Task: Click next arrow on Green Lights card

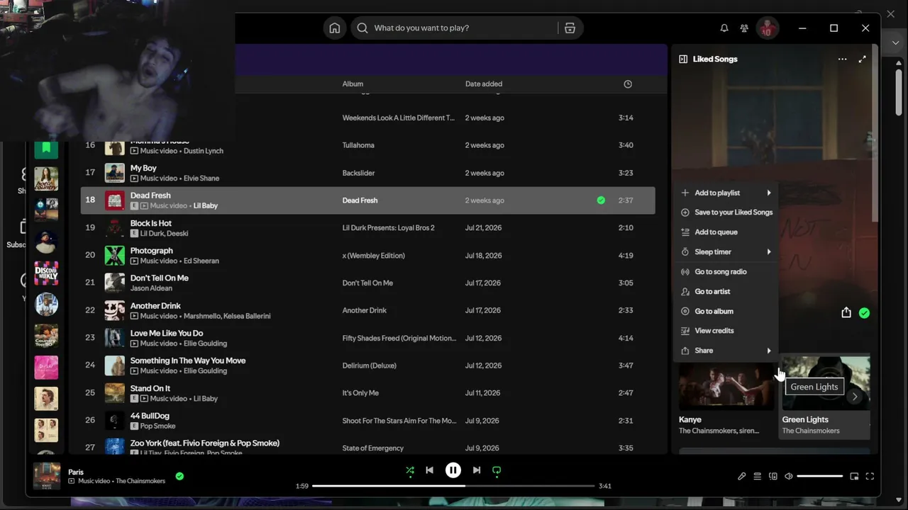Action: tap(855, 397)
